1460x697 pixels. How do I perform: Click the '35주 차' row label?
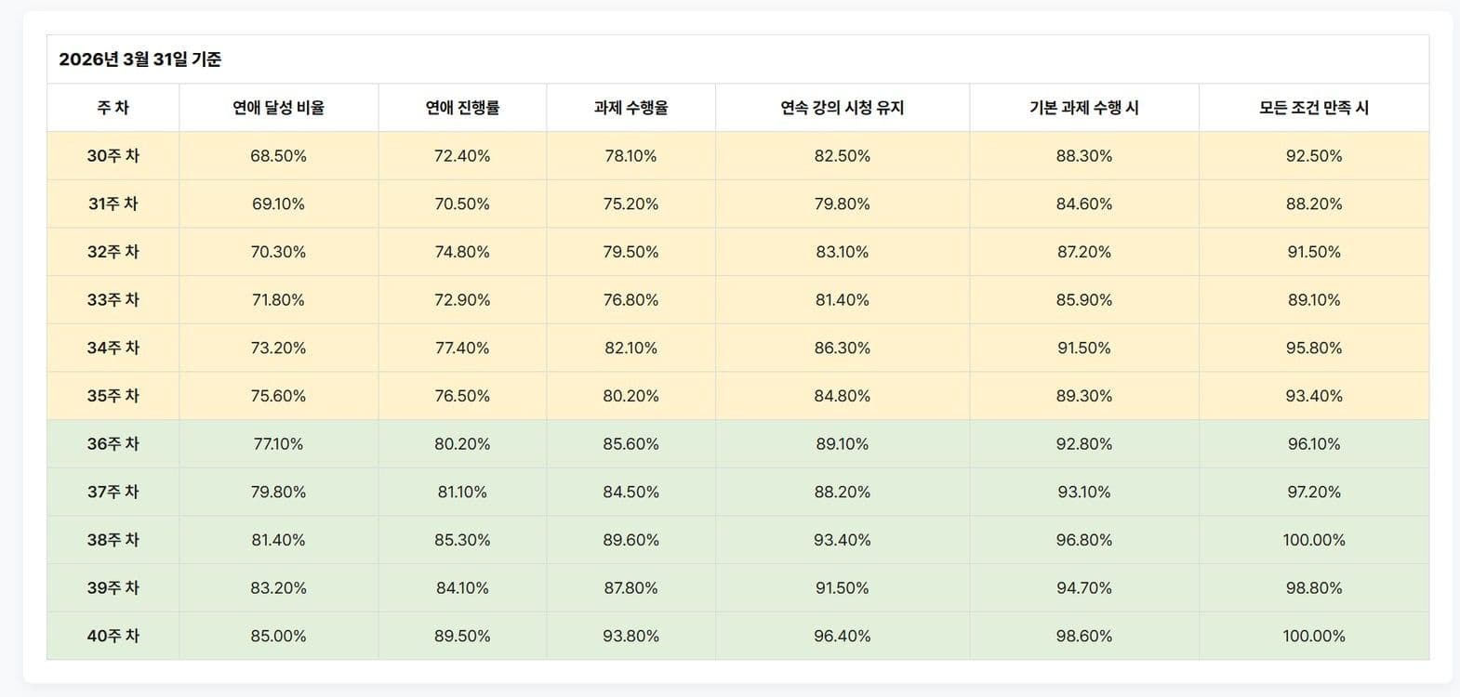pos(113,396)
